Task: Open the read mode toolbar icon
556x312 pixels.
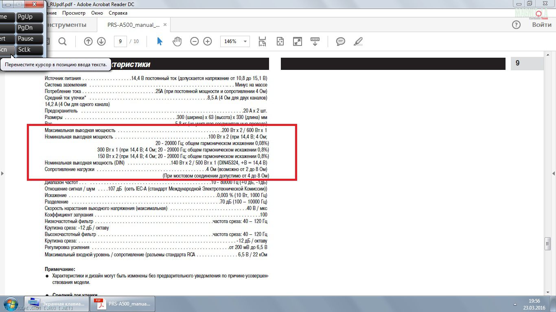Action: [315, 41]
